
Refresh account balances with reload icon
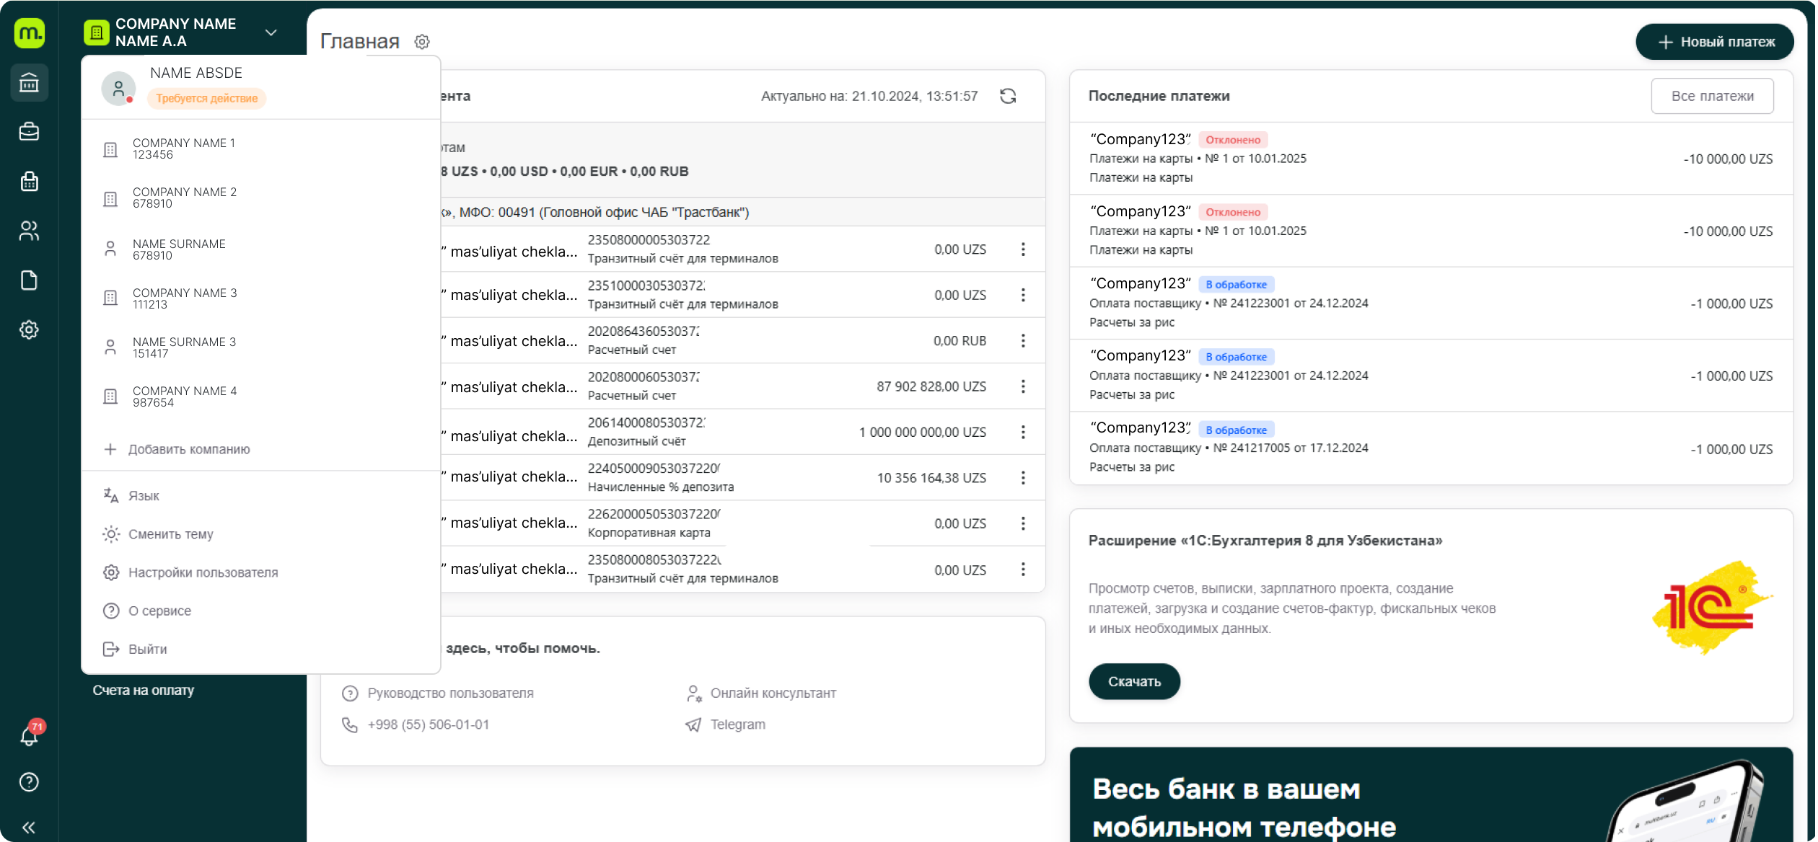[x=1008, y=96]
